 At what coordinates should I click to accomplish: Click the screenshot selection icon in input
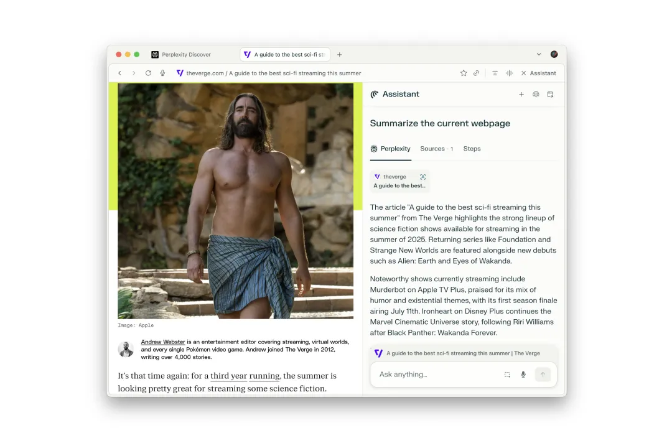point(507,375)
